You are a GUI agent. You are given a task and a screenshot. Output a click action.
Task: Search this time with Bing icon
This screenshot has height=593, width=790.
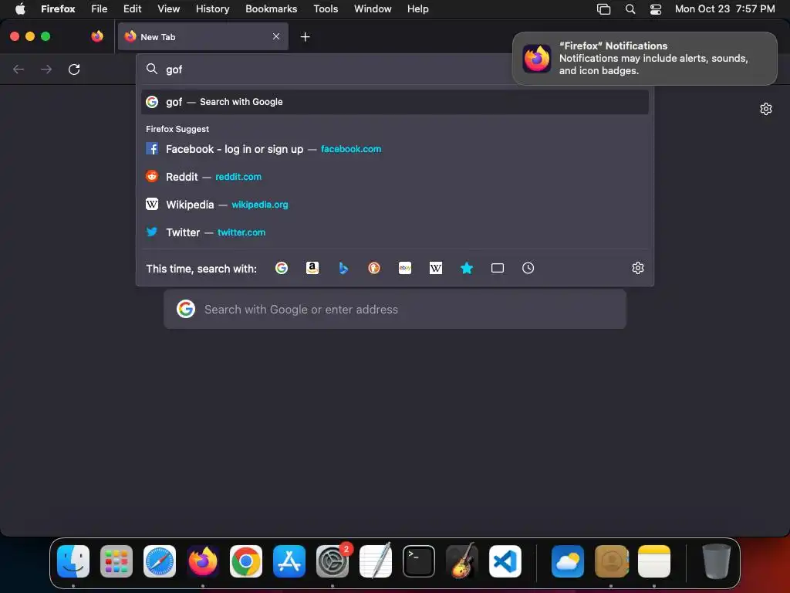pyautogui.click(x=343, y=268)
